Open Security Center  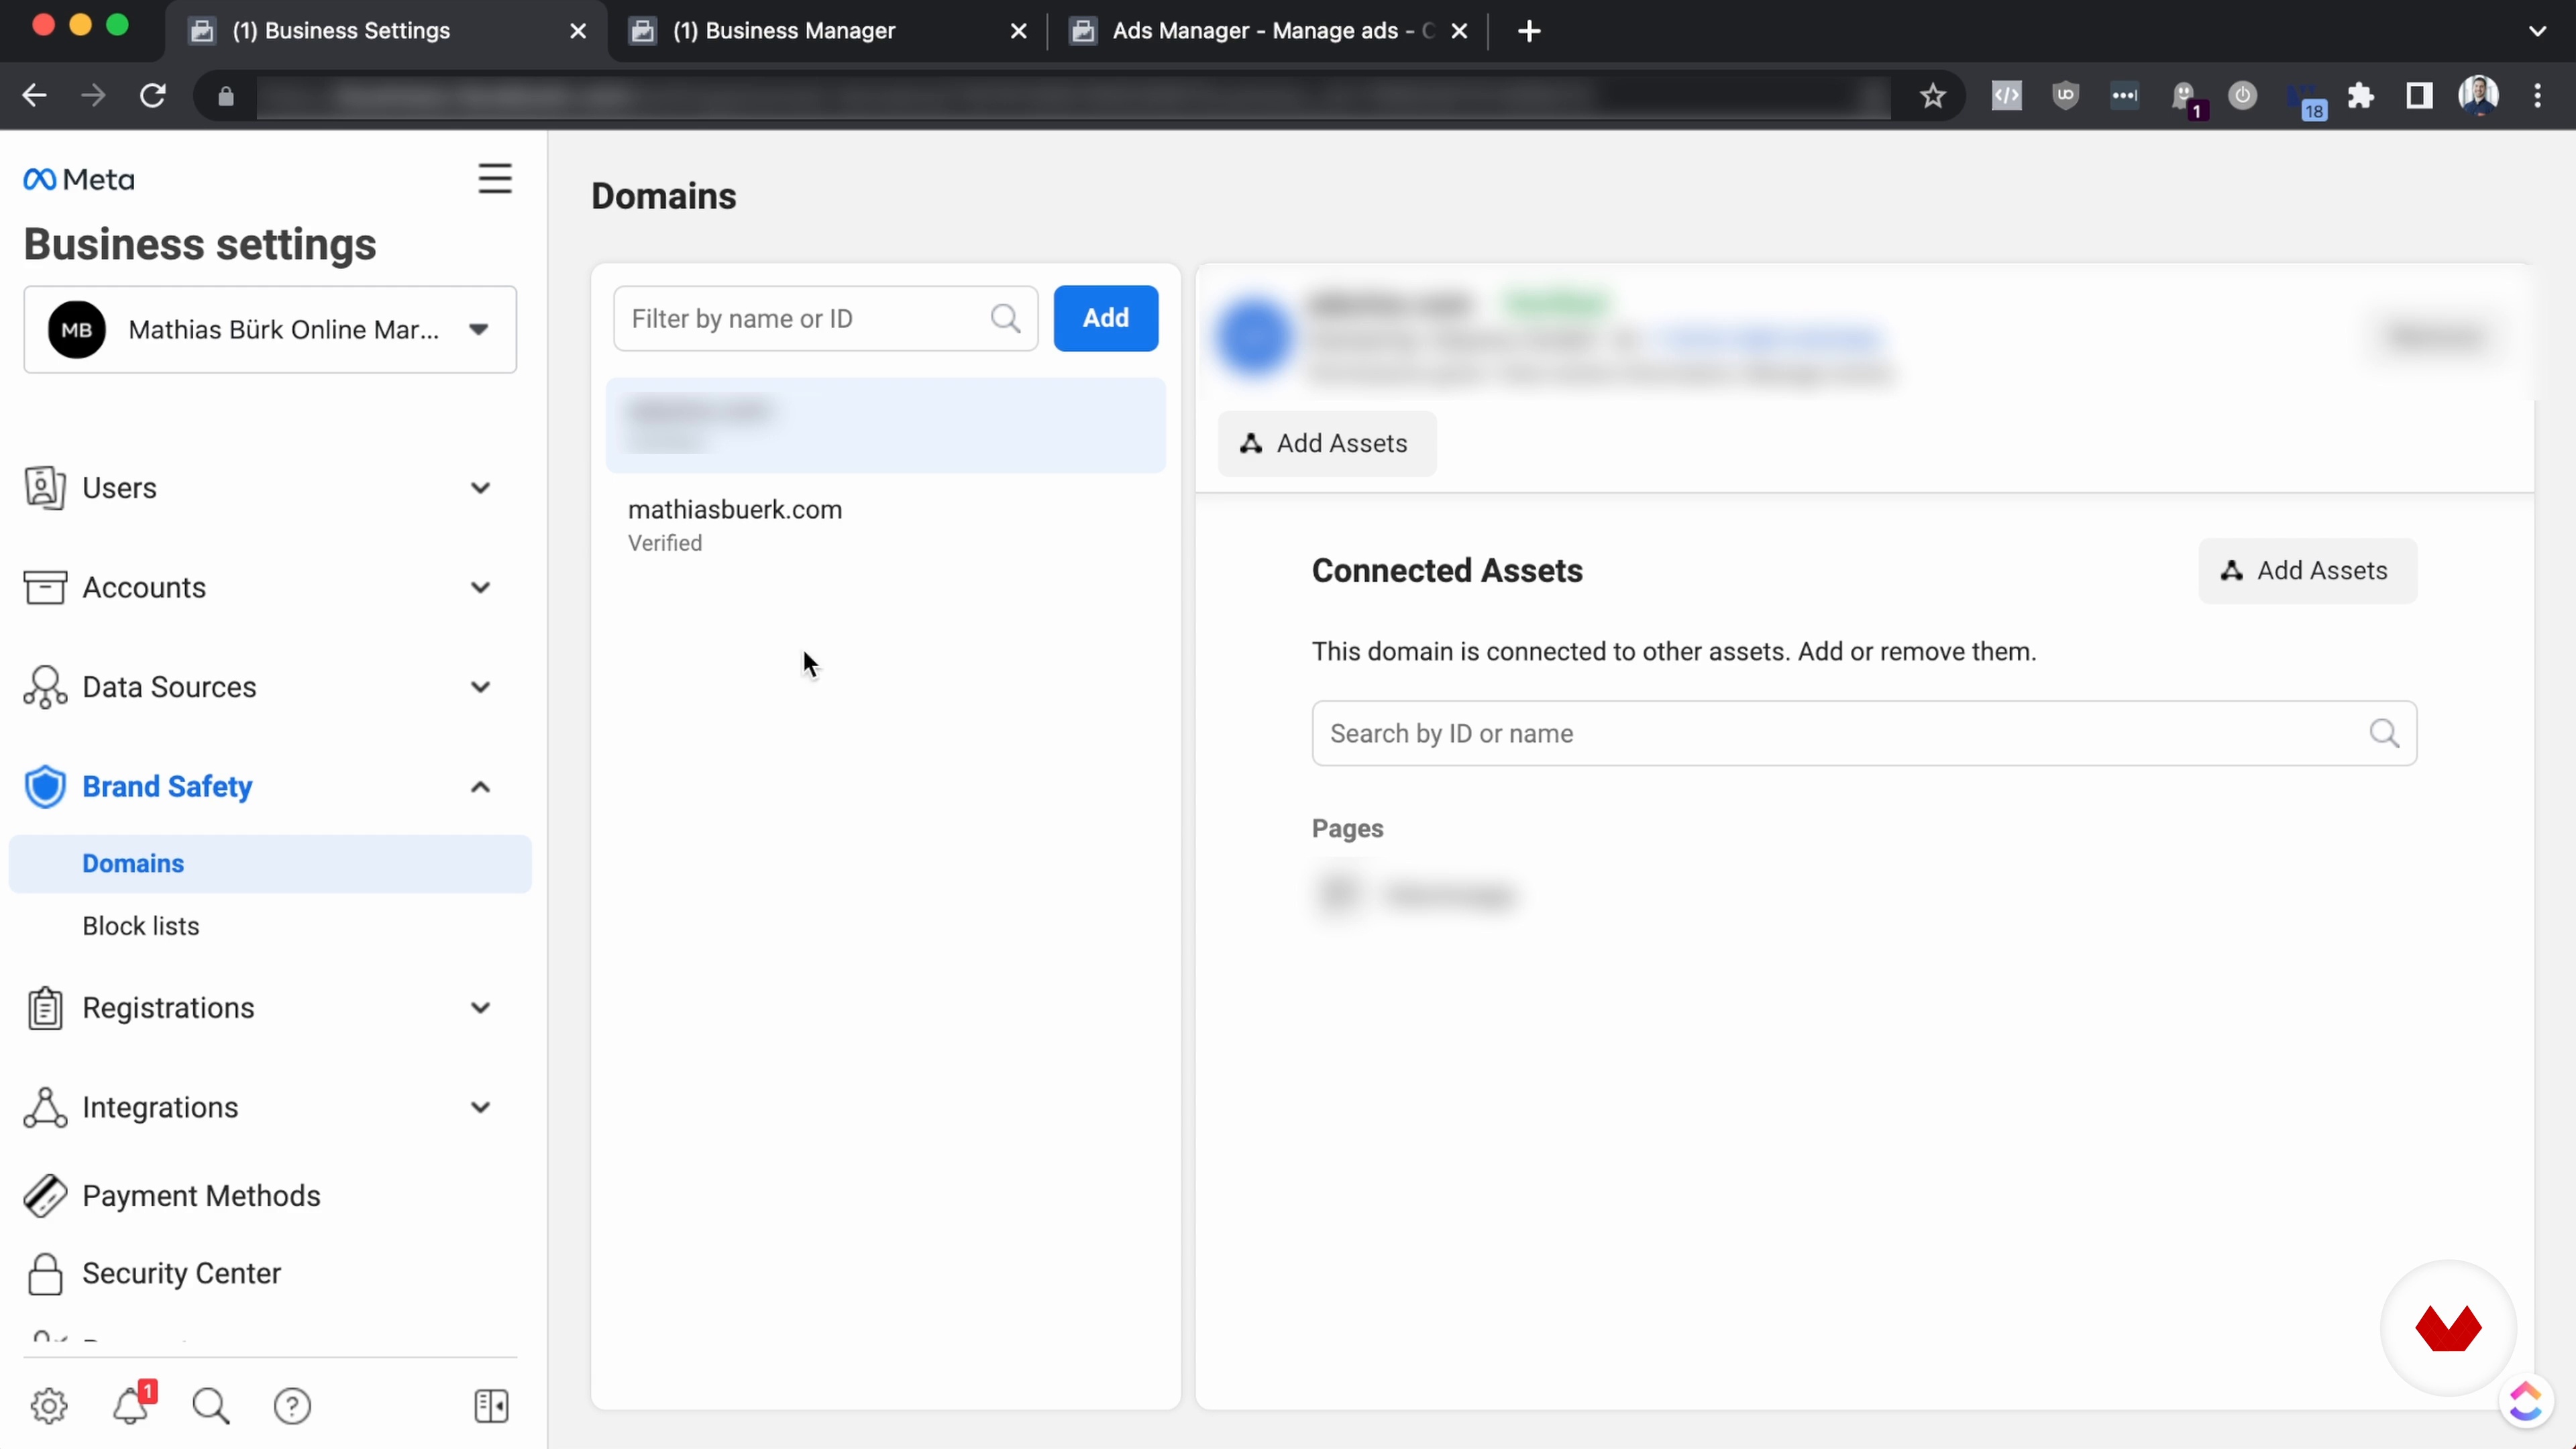click(x=181, y=1273)
